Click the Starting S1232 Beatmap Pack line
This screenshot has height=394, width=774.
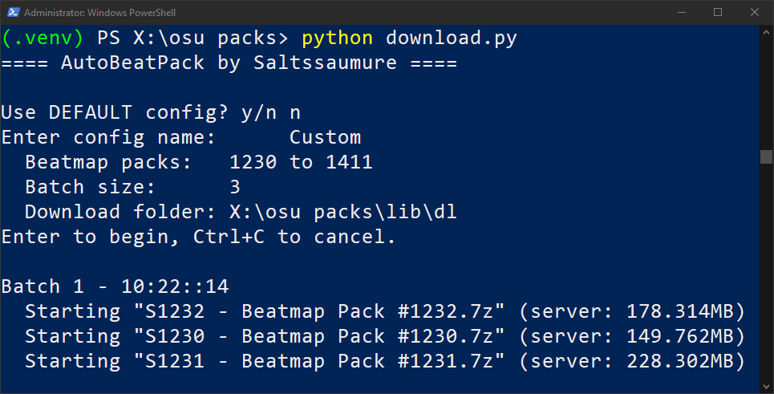(x=385, y=311)
